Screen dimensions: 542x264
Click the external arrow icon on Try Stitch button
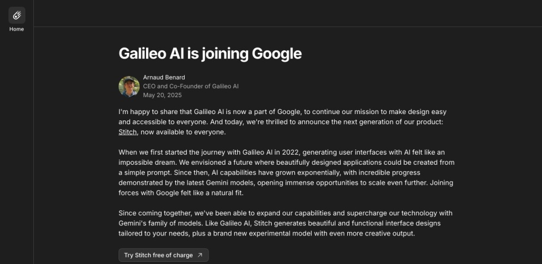pos(200,255)
